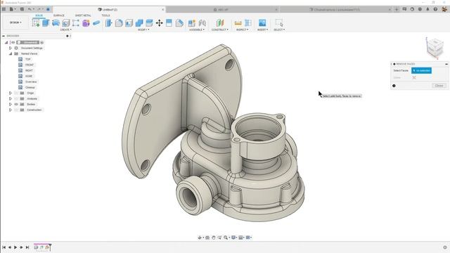The height and width of the screenshot is (253, 450).
Task: Click the Save icon
Action: point(22,9)
